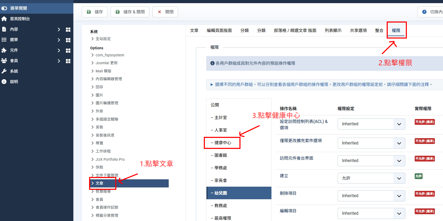
Task: Click the 內容 file icon in sidebar
Action: tap(4, 29)
